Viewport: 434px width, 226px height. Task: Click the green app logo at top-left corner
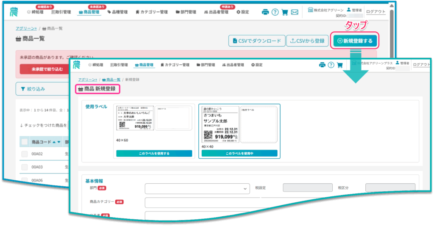coord(14,12)
